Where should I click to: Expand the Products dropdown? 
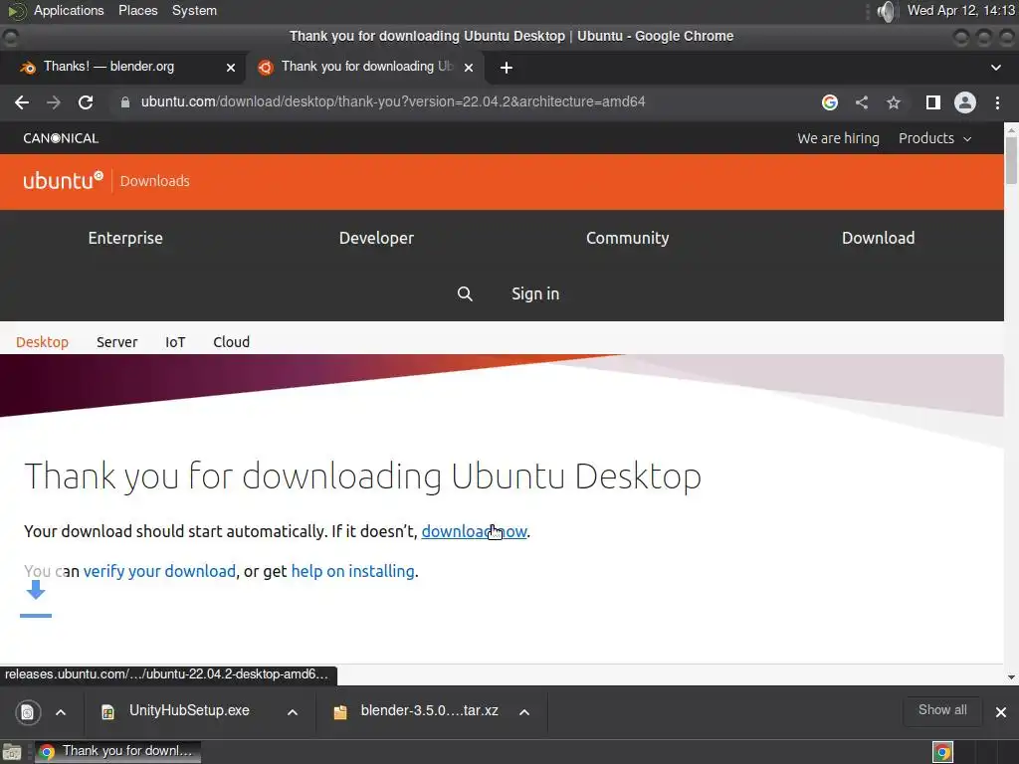(934, 138)
